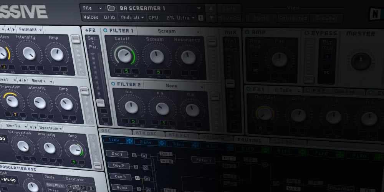Click the Save button
This screenshot has height=192, width=384.
point(229,8)
